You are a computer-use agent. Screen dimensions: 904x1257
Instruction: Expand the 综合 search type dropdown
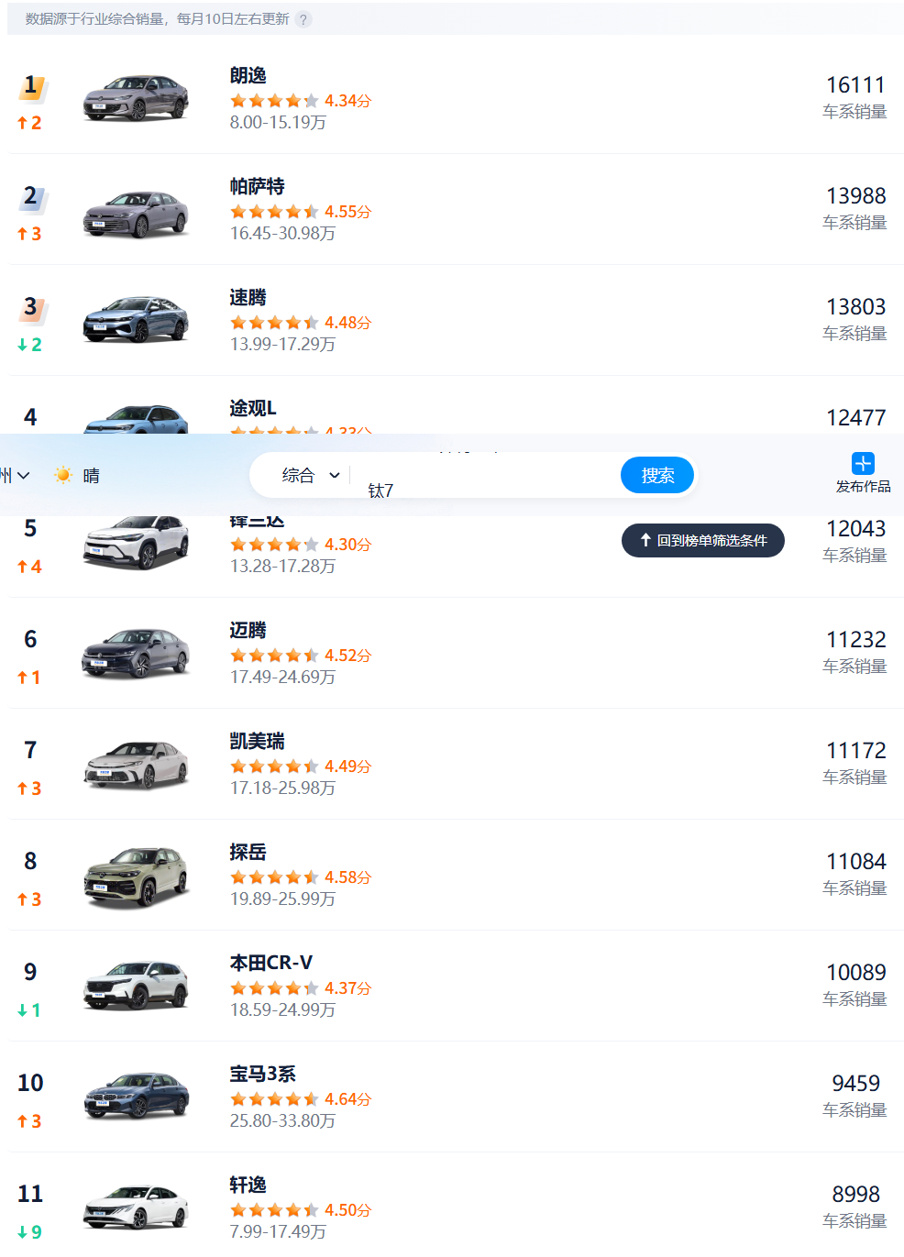311,475
